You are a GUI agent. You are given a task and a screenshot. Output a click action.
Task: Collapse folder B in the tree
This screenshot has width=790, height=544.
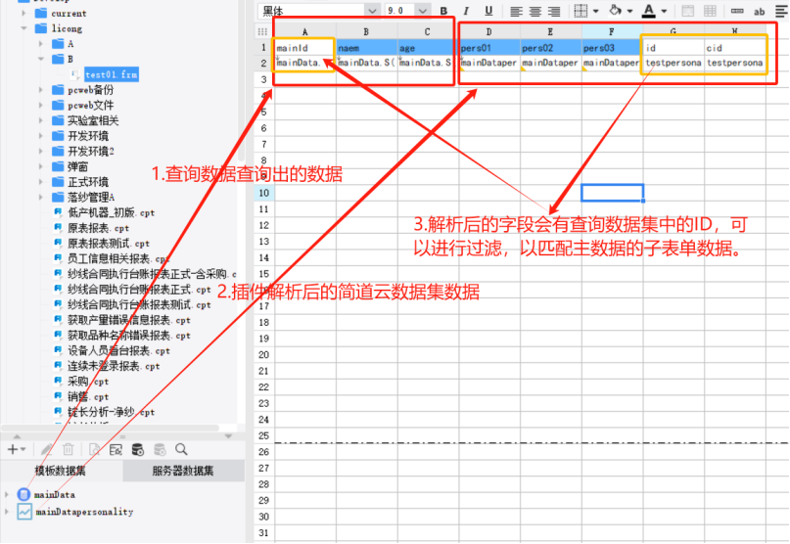click(x=41, y=59)
